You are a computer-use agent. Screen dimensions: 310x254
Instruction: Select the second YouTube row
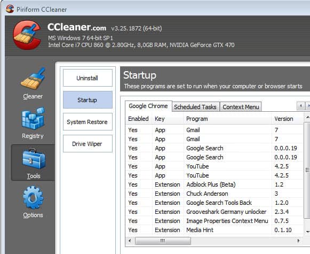click(214, 175)
